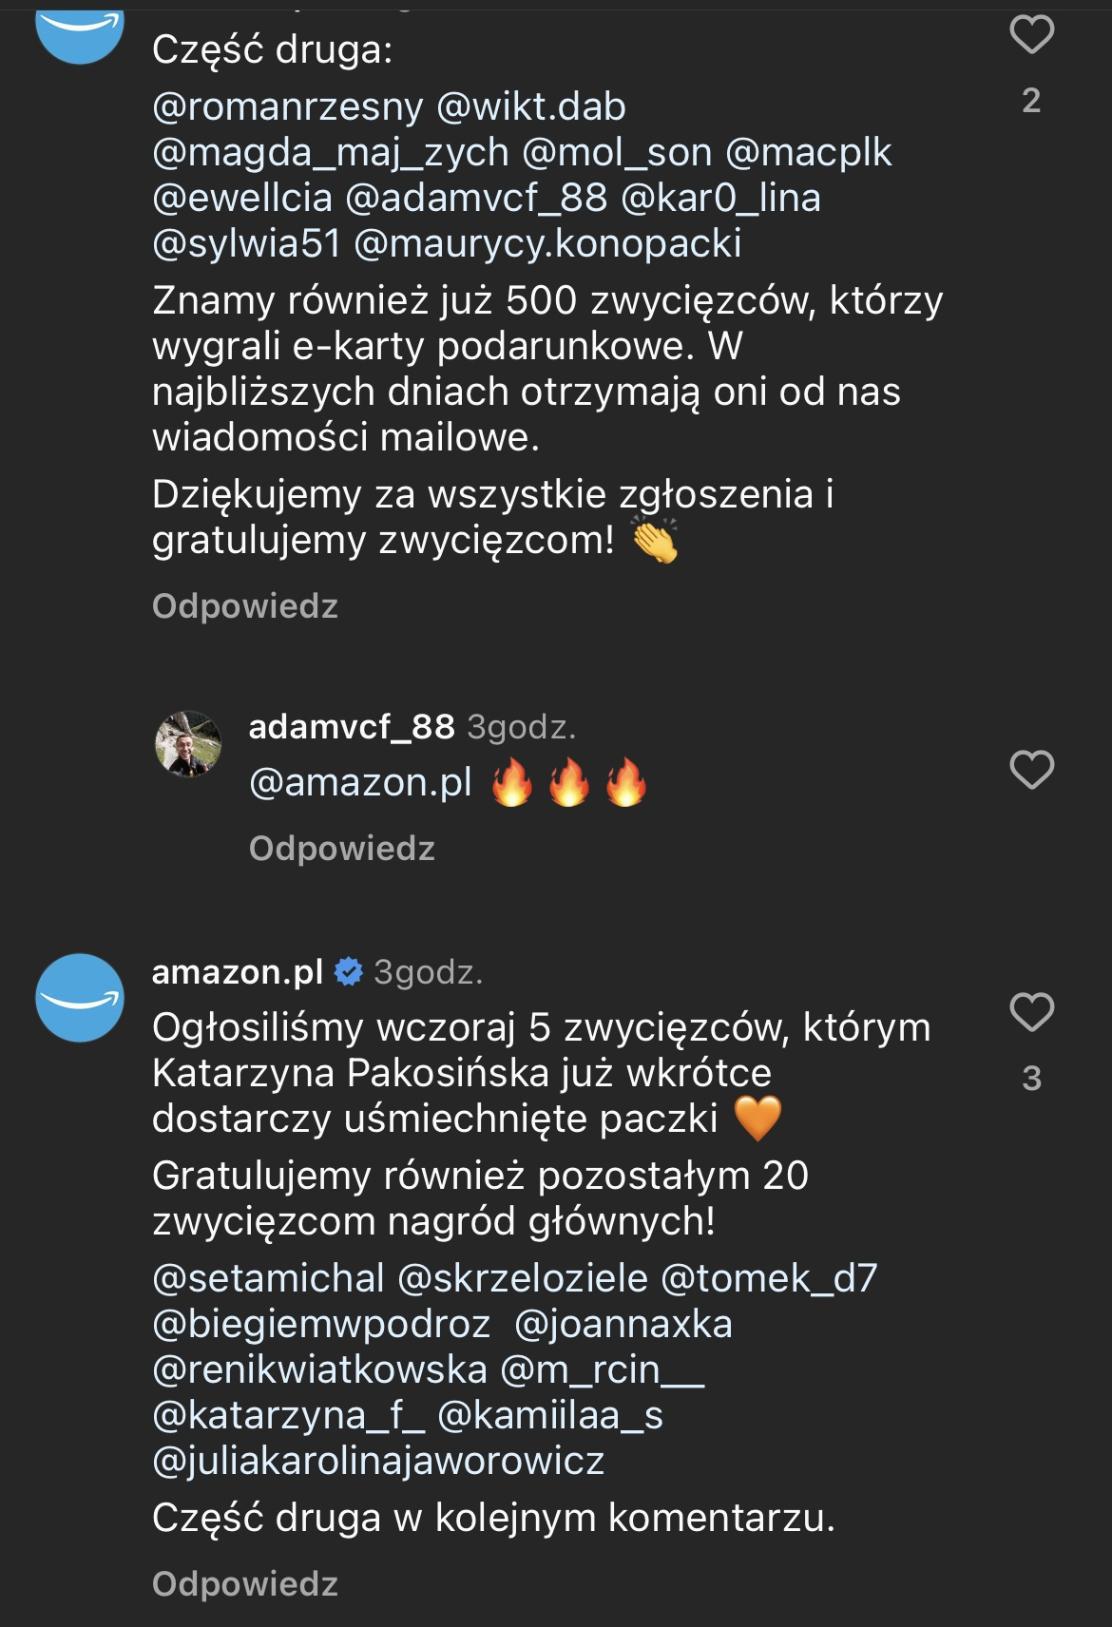Reply to adamvcf_88's comment
Screen dimensions: 1112x1627
342,849
